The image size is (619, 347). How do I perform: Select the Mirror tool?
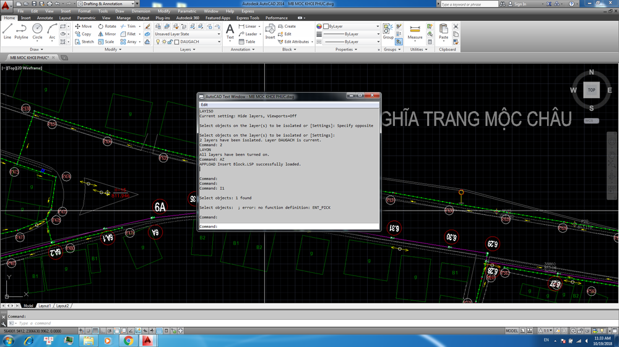[x=106, y=34]
